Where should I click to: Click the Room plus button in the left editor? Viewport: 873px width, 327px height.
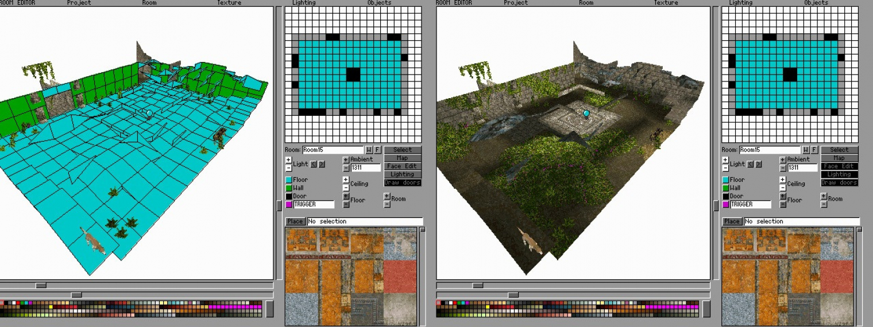point(387,196)
